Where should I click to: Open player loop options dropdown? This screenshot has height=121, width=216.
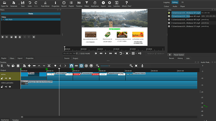click(x=124, y=54)
